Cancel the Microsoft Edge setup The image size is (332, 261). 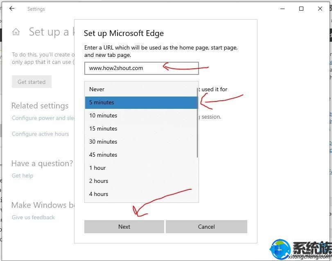(206, 227)
